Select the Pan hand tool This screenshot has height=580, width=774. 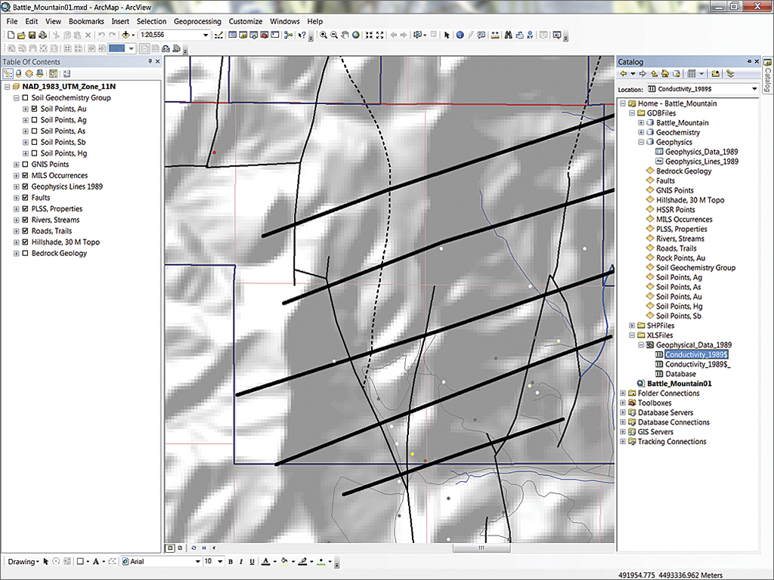point(345,35)
